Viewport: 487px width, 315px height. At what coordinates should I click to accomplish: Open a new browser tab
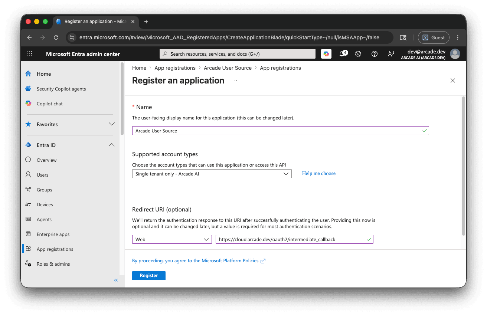pos(146,22)
